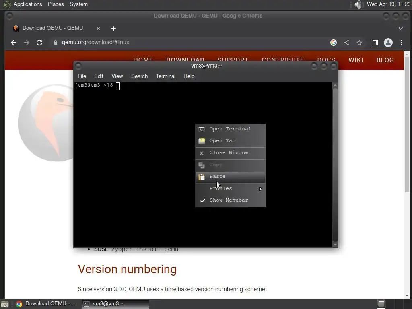Click the terminal vertical scrollbar
Viewport: 412px width, 309px height.
(335, 165)
